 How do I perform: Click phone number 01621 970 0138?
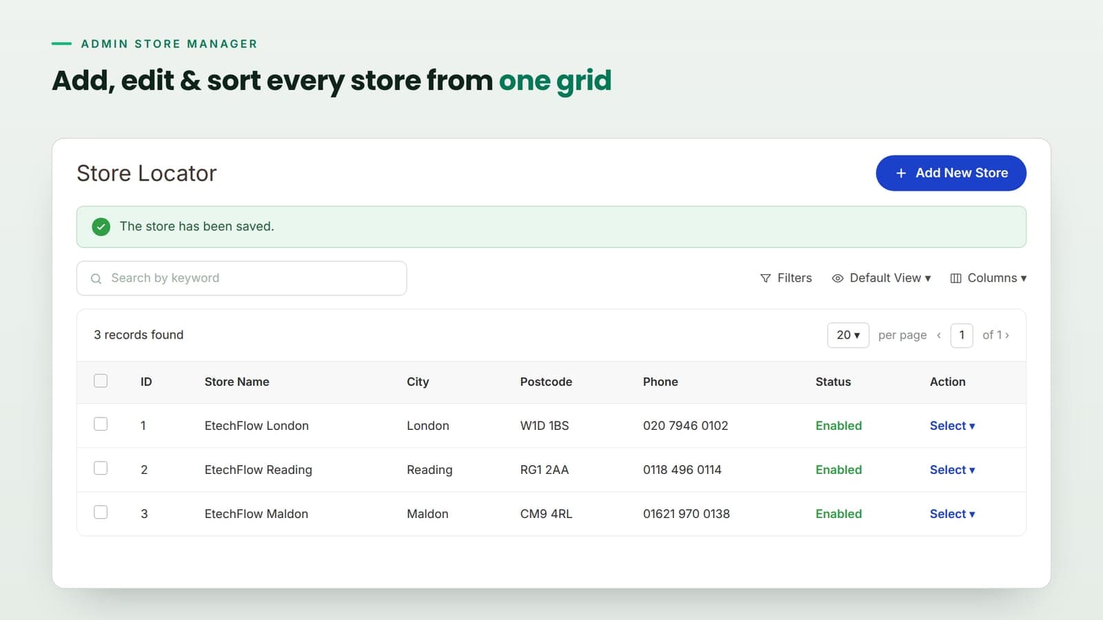(686, 514)
